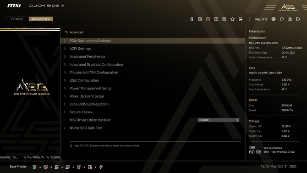Open the M-Flash USB icon in toolbar
This screenshot has width=307, height=173.
point(192,19)
